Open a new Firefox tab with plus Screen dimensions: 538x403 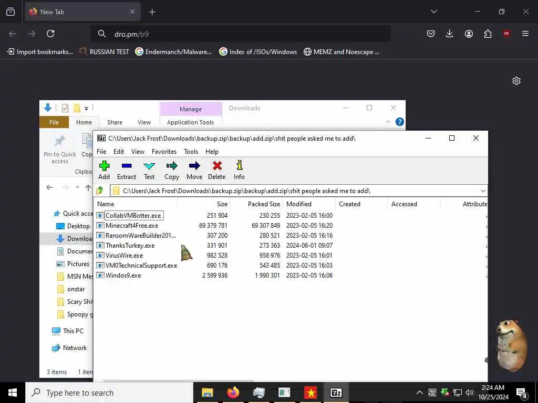click(x=152, y=12)
